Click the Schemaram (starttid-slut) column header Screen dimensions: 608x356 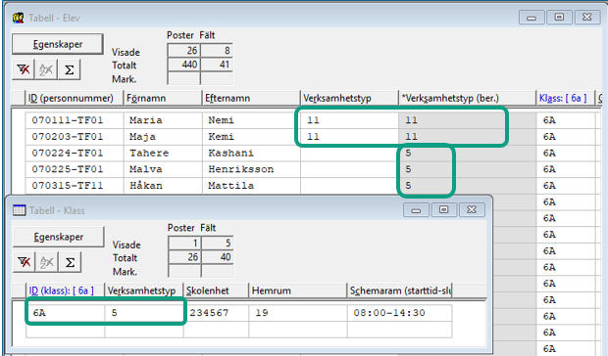tap(399, 290)
